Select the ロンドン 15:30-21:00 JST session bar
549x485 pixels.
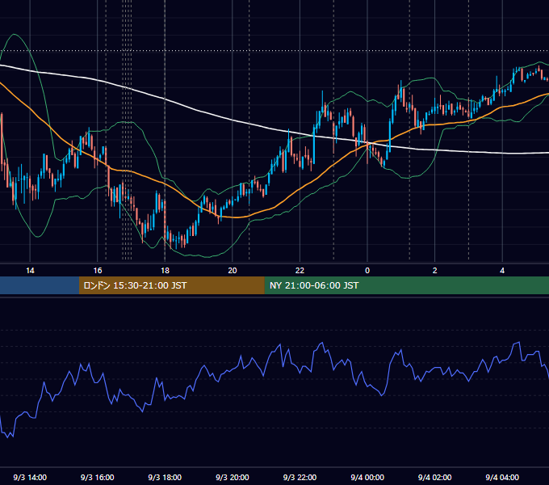click(171, 285)
